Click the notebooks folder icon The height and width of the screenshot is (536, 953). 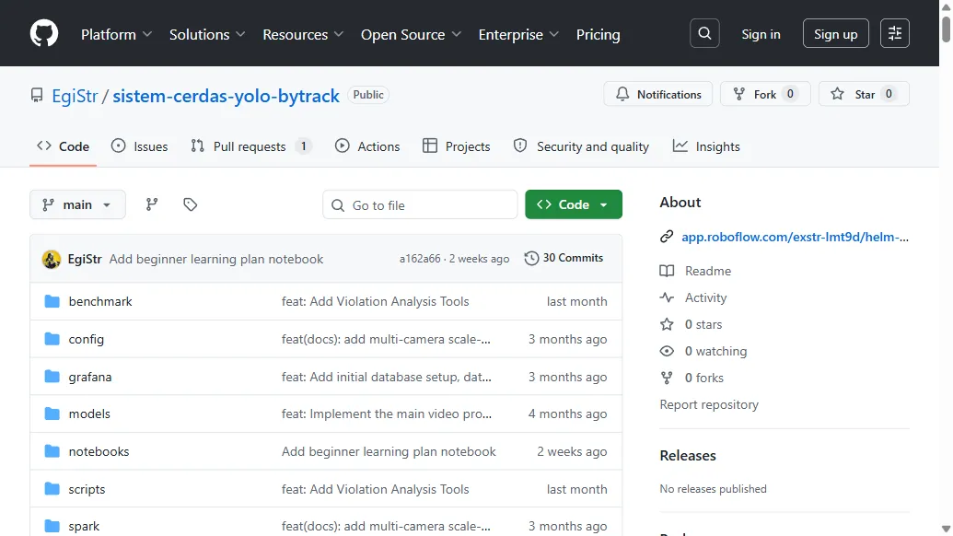click(52, 451)
